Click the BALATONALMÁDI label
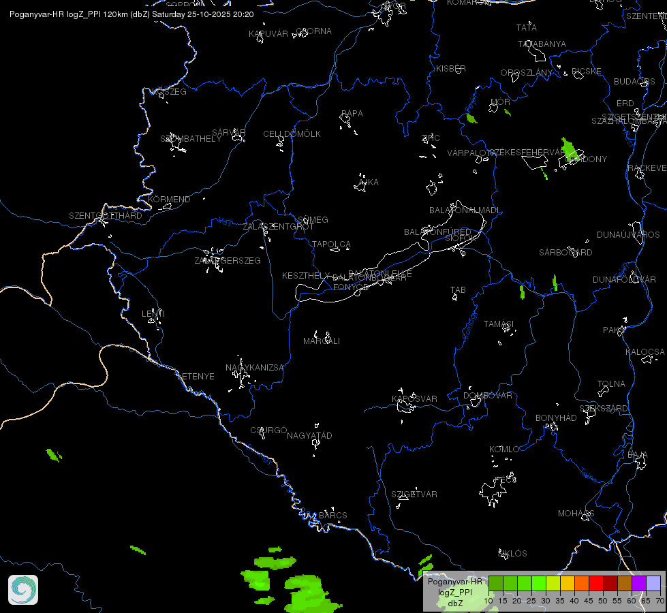 click(465, 210)
